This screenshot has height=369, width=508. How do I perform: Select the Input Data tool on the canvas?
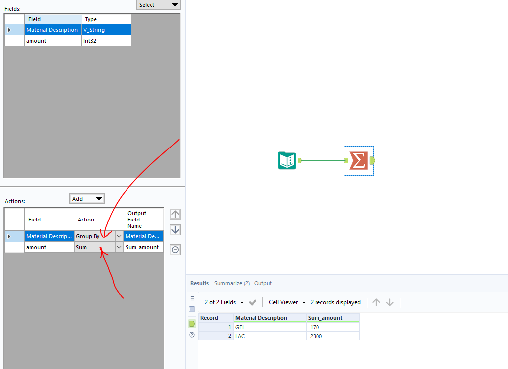click(287, 160)
